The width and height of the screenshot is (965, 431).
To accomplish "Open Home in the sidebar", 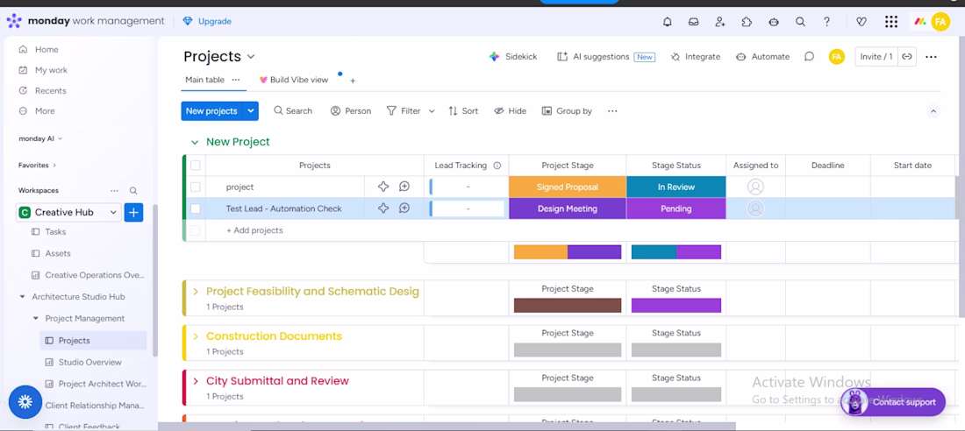I will tap(40, 50).
